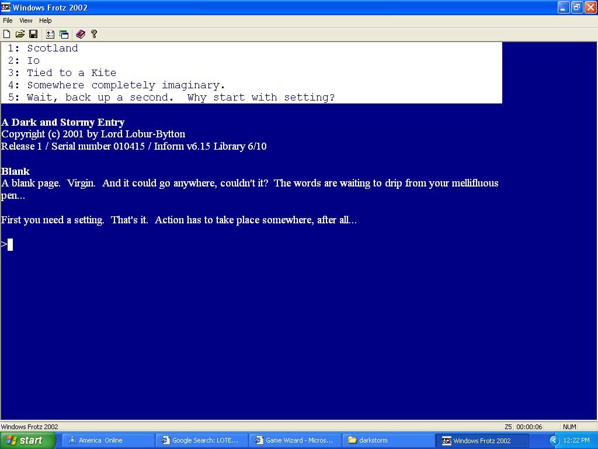Open the purple help book icon

tap(81, 34)
